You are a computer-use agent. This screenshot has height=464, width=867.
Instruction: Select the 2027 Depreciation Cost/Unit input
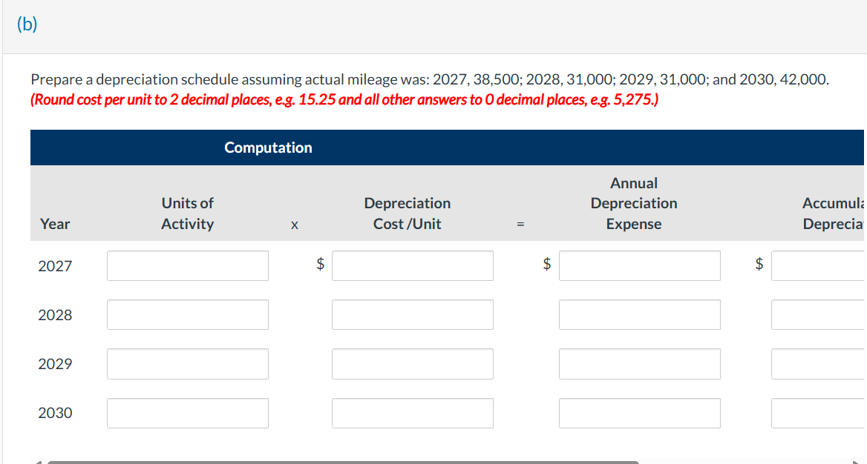413,265
